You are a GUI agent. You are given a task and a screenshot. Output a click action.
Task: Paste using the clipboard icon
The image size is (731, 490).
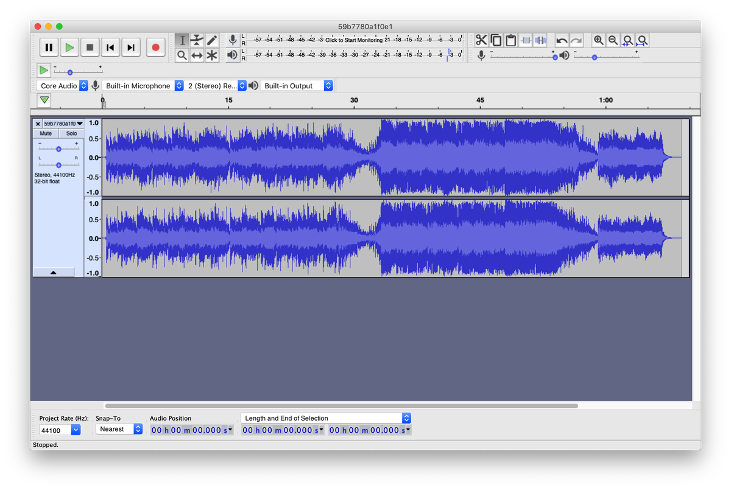pos(511,40)
